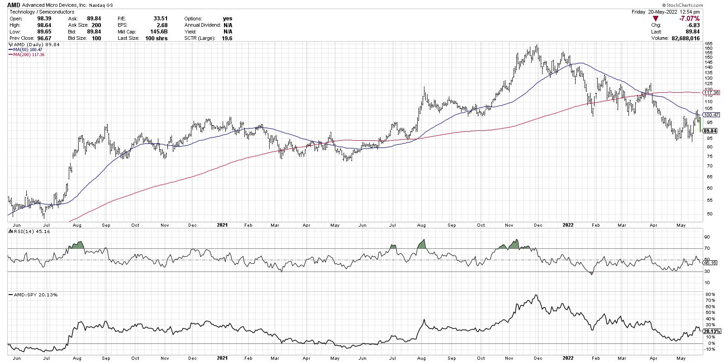Click the 165 price axis label
The height and width of the screenshot is (362, 724).
click(708, 44)
